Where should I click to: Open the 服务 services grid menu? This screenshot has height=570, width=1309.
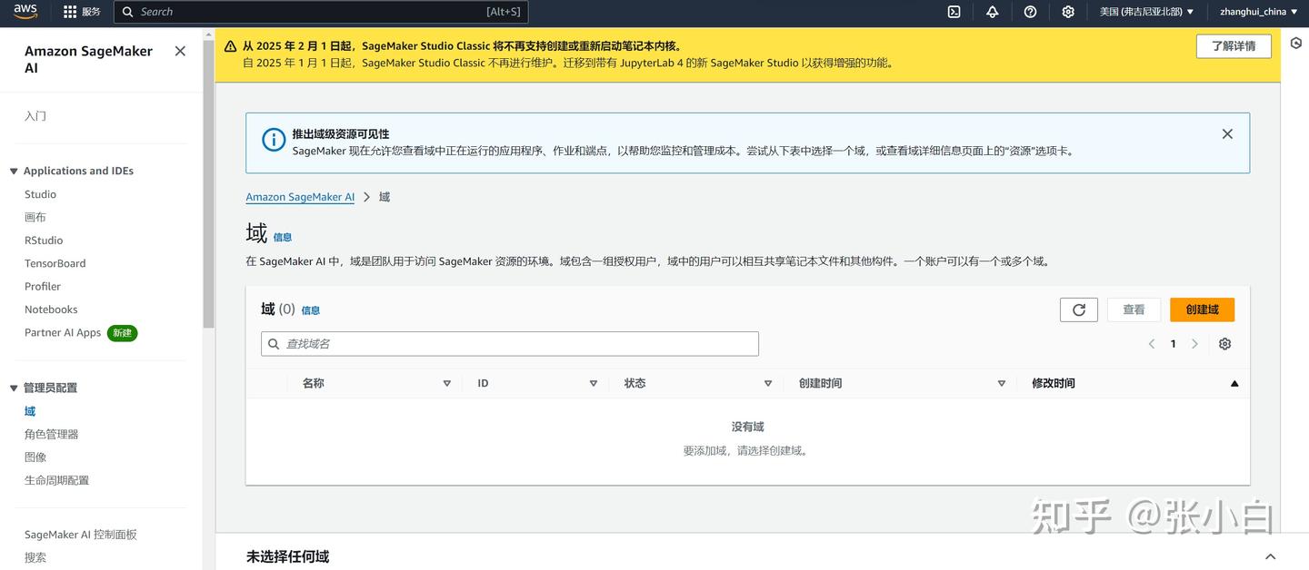point(82,12)
